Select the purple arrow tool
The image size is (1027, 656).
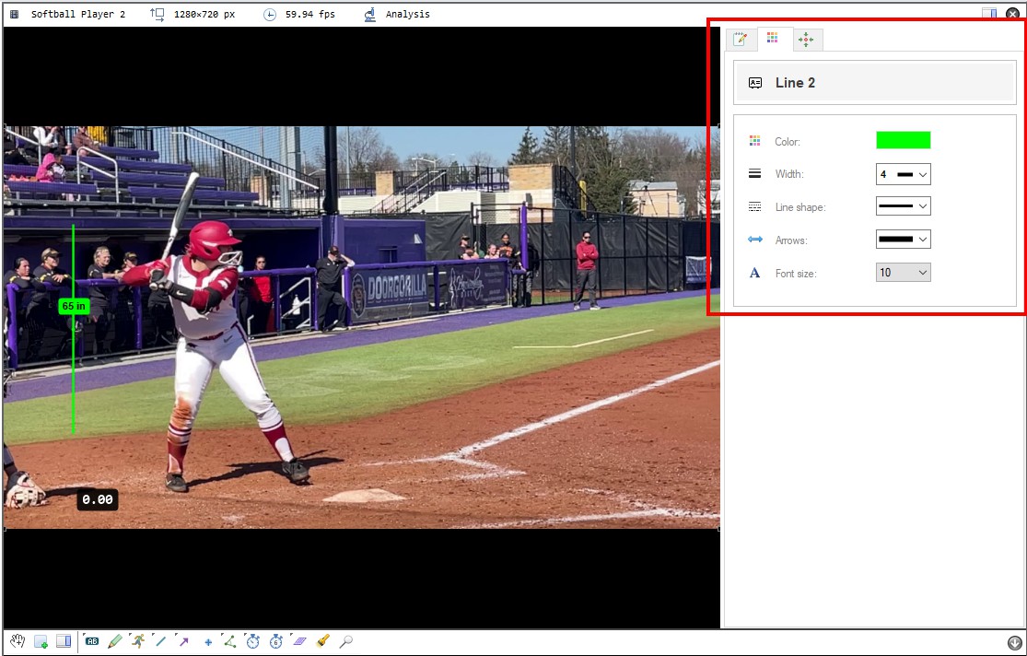[183, 641]
